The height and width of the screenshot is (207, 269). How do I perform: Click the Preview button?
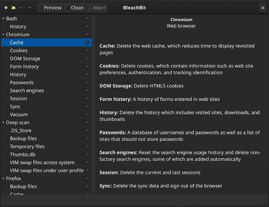click(x=50, y=8)
